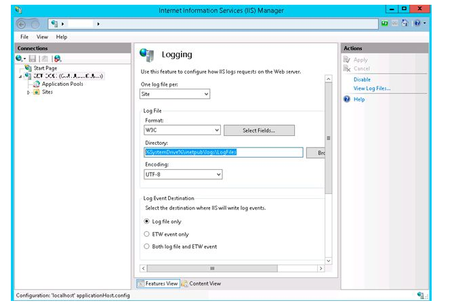The height and width of the screenshot is (305, 452).
Task: Click the status bar configuration text
Action: 73,296
